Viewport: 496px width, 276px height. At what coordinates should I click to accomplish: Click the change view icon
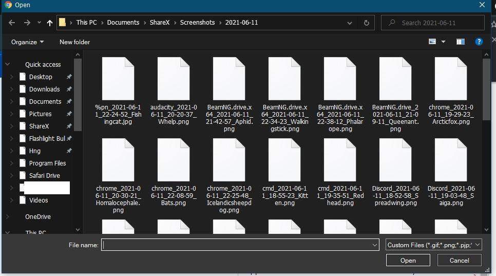coord(432,42)
